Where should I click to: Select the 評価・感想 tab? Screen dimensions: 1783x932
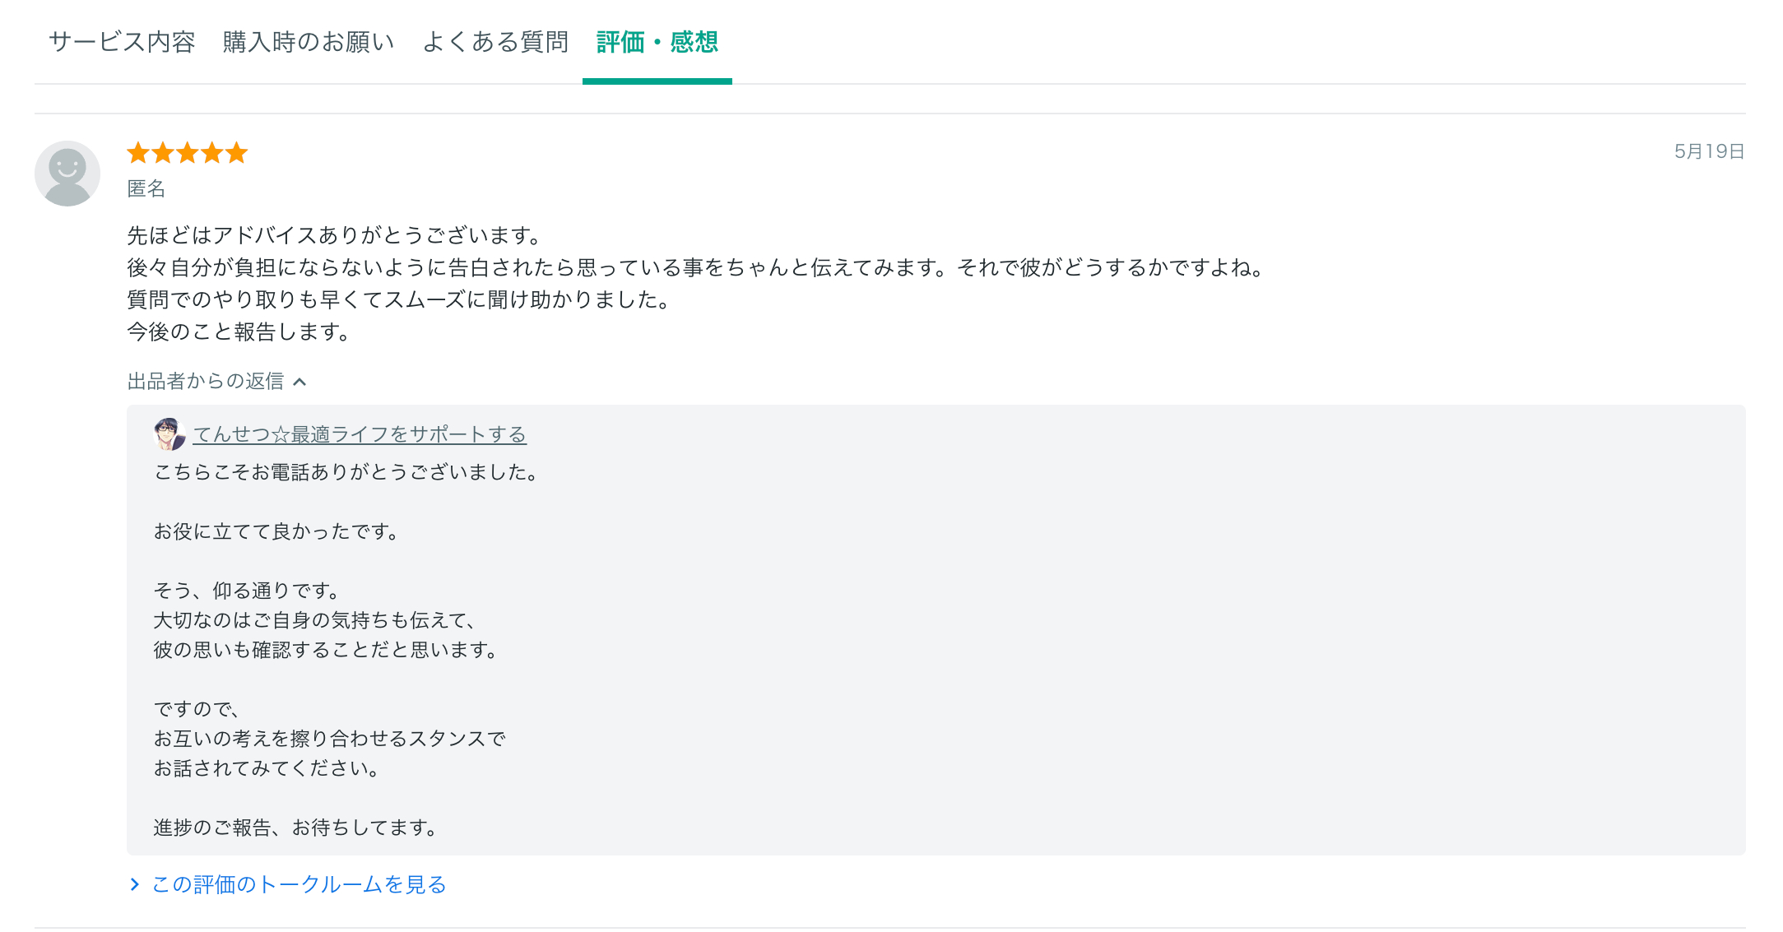click(657, 44)
